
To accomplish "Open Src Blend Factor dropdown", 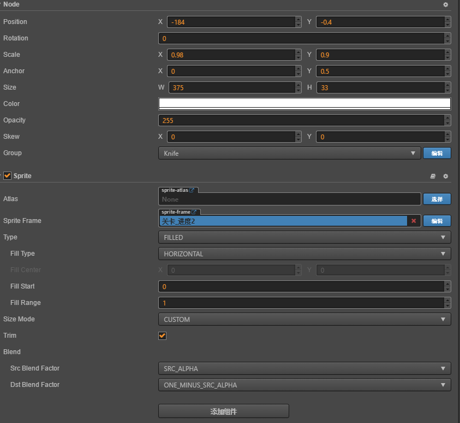I will [x=304, y=368].
